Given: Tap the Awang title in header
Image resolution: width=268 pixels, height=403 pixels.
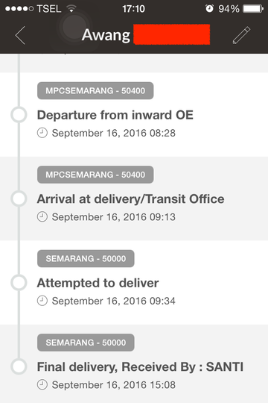Looking at the screenshot, I should (106, 35).
